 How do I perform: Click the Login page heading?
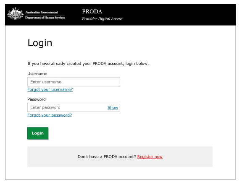pos(40,43)
